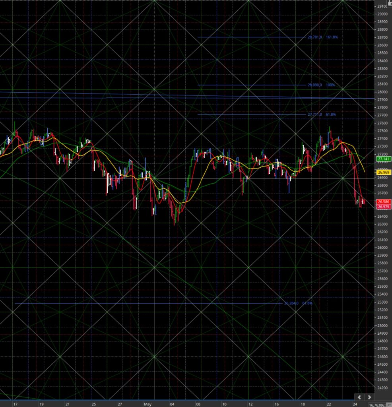
Task: Click the 25000 price axis label
Action: pyautogui.click(x=382, y=326)
